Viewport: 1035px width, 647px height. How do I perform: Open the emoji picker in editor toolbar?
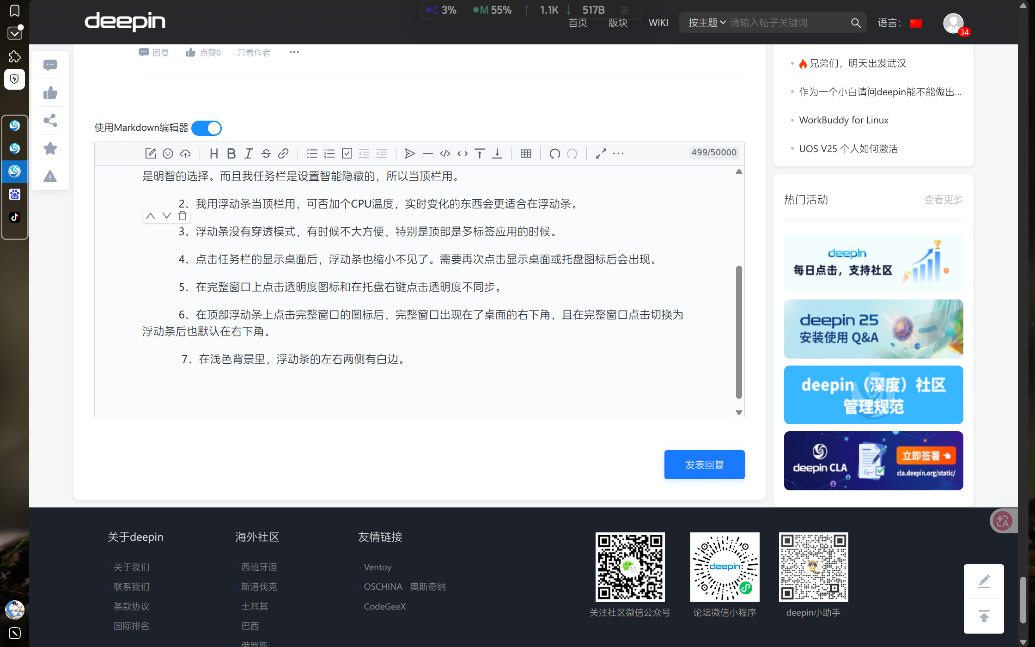coord(168,153)
